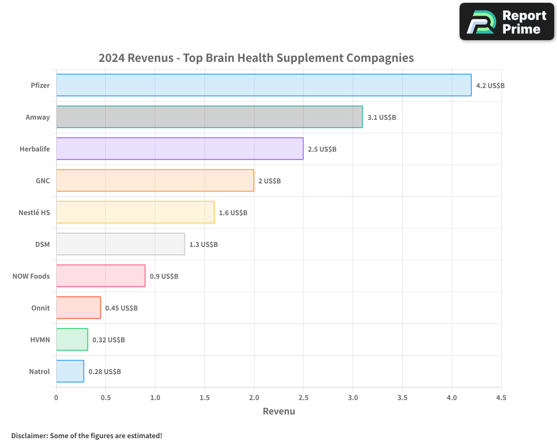
Task: Click the Report Prime brand text
Action: (x=524, y=22)
